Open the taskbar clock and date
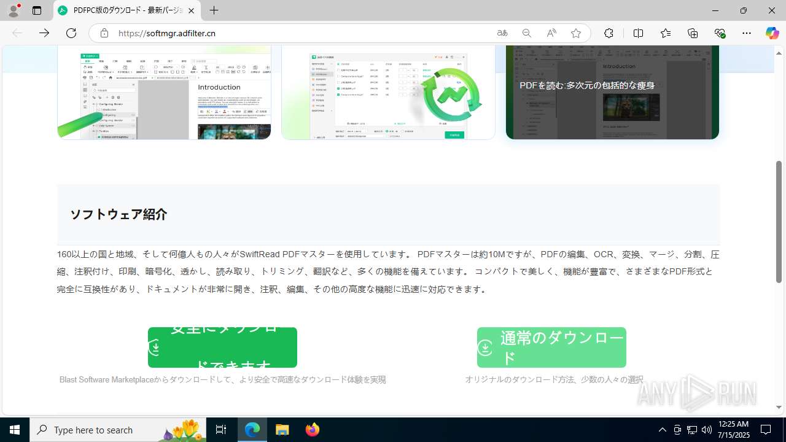Viewport: 786px width, 442px height. (x=733, y=430)
